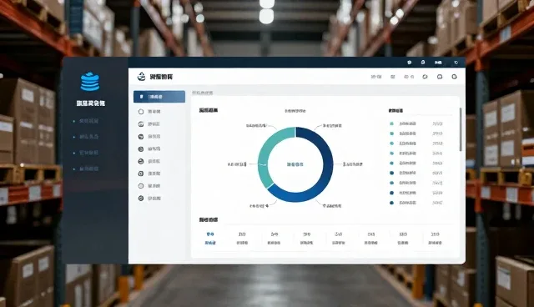Image resolution: width=534 pixels, height=307 pixels.
Task: Click the icon of the seventh white side menu entry
Action: [141, 174]
